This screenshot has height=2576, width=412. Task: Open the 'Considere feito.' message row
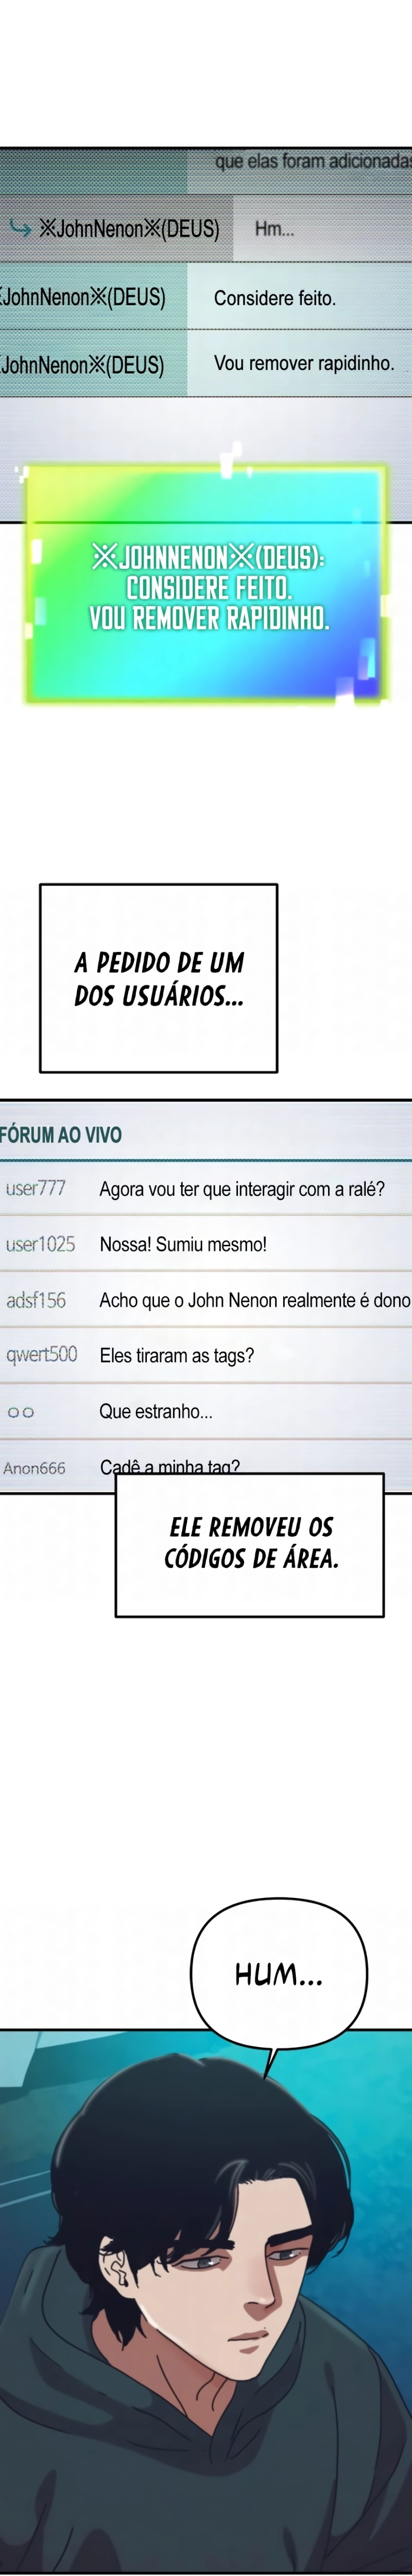pyautogui.click(x=206, y=297)
